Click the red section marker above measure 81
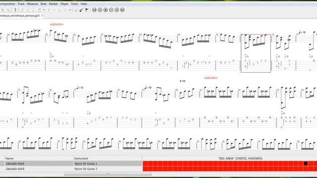The image size is (317, 178). click(211, 78)
